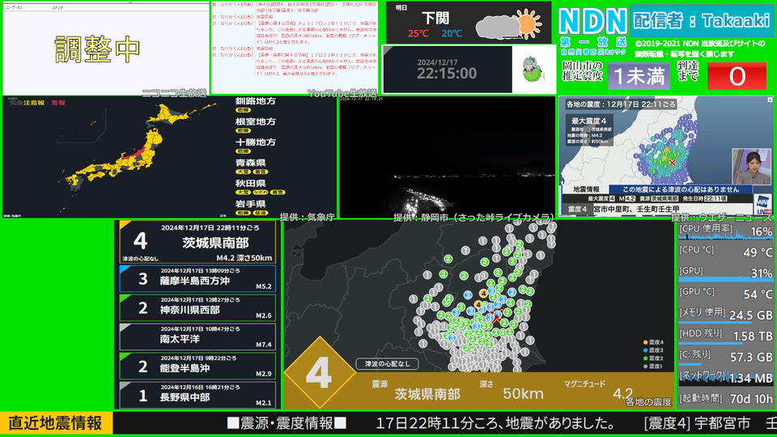777x437 pixels.
Task: Click the 秋田県 region name
Action: (x=250, y=184)
